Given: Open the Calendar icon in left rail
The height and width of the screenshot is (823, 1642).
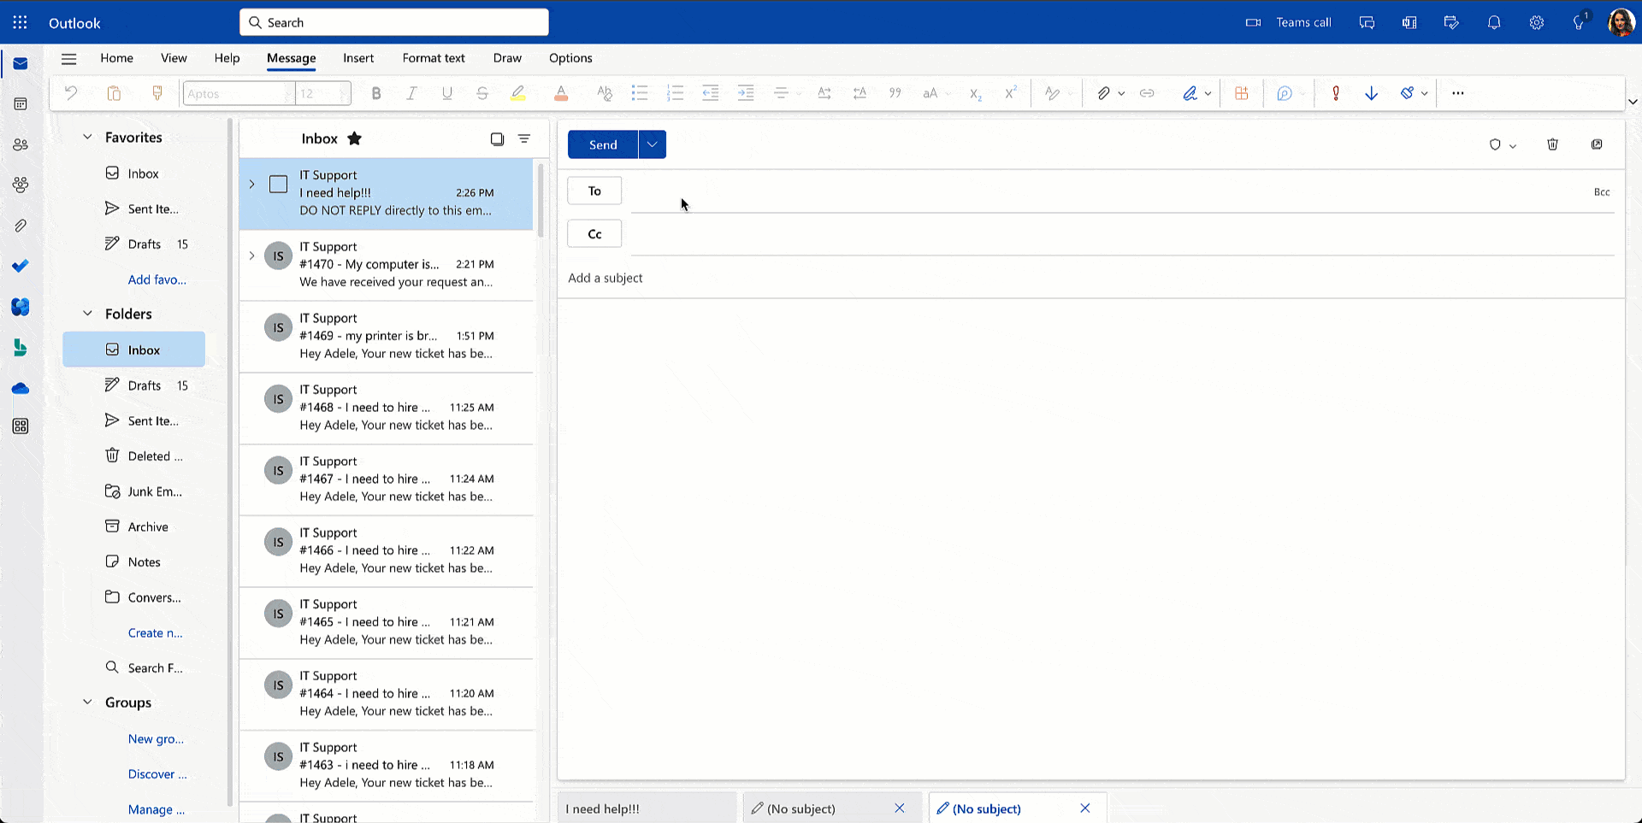Looking at the screenshot, I should 21,104.
